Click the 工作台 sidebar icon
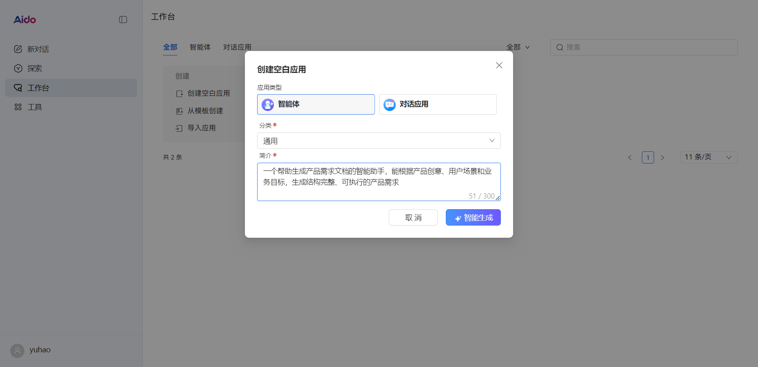 (x=18, y=88)
